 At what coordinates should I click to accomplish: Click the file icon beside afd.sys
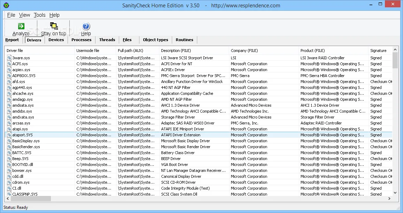tap(9, 82)
